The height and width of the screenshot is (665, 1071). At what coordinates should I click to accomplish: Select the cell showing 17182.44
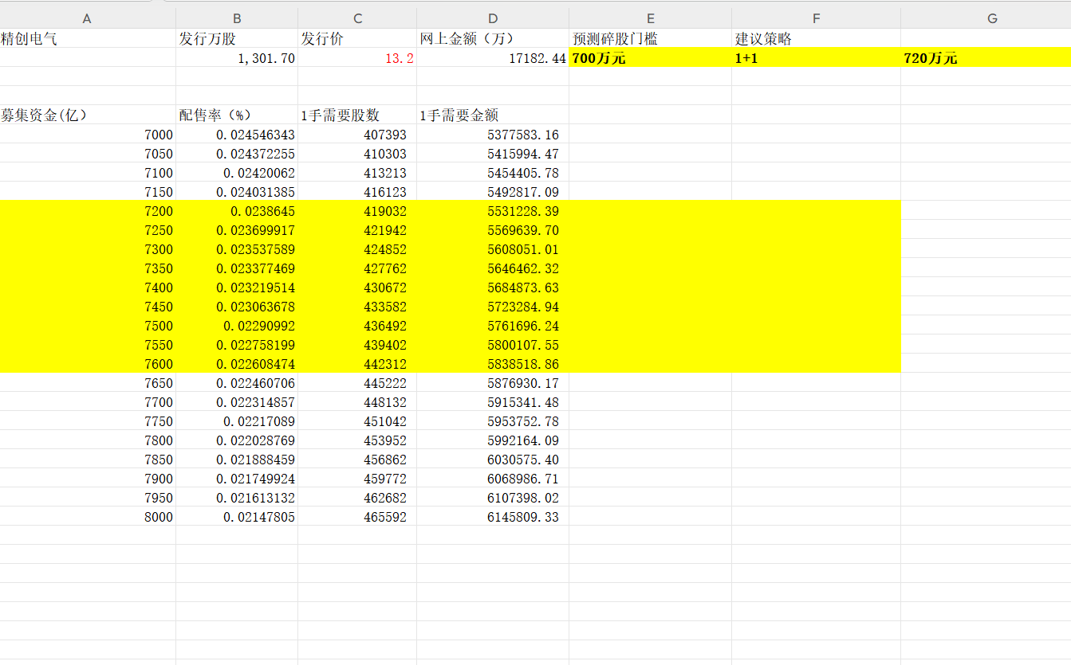point(493,57)
